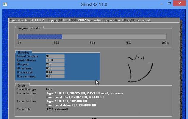Click the 1754 audiosrv.dll file entry
188x119 pixels.
(x=57, y=109)
